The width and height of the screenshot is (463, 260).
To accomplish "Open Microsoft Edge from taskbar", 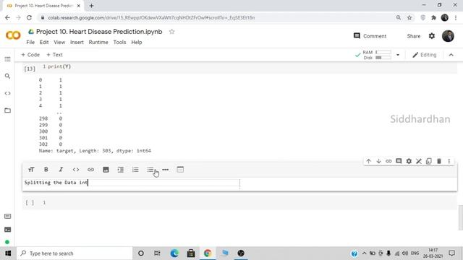I will click(174, 253).
